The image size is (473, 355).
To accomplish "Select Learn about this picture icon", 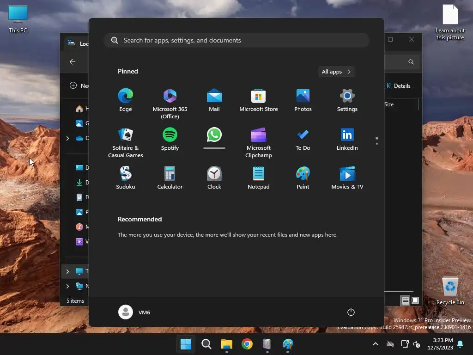I will 450,22.
